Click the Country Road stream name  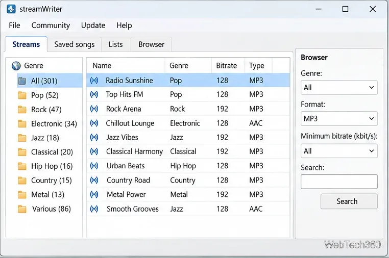tap(128, 180)
